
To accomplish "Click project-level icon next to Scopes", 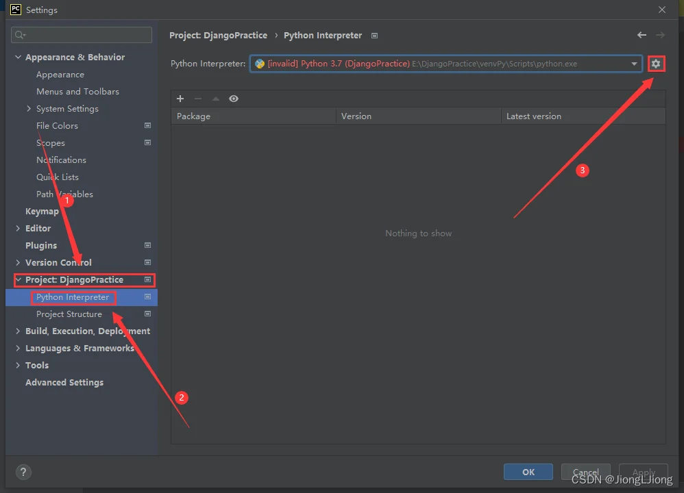I will [148, 142].
